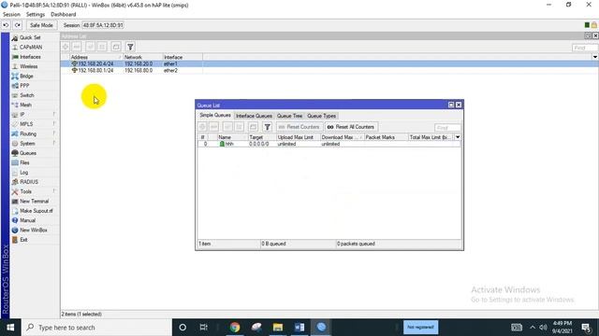Click the Undo toolbar button

7,25
